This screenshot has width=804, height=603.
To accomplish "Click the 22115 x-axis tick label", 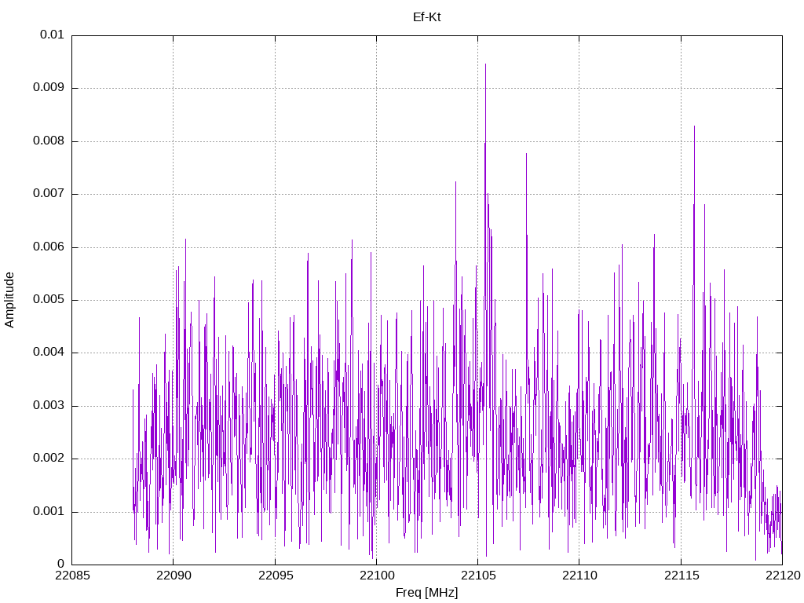I will [682, 576].
